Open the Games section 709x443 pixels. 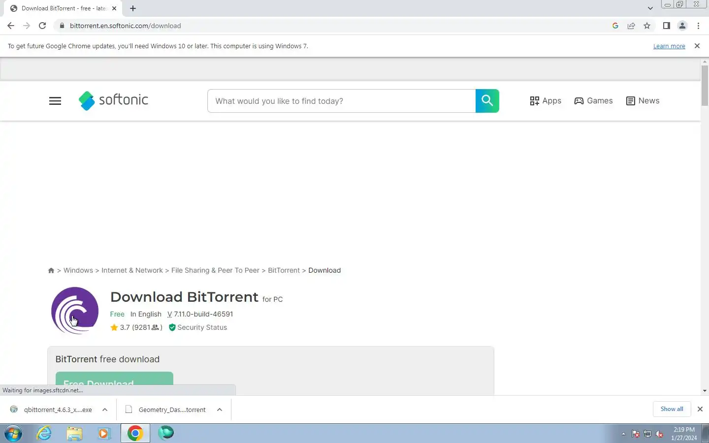(x=593, y=101)
